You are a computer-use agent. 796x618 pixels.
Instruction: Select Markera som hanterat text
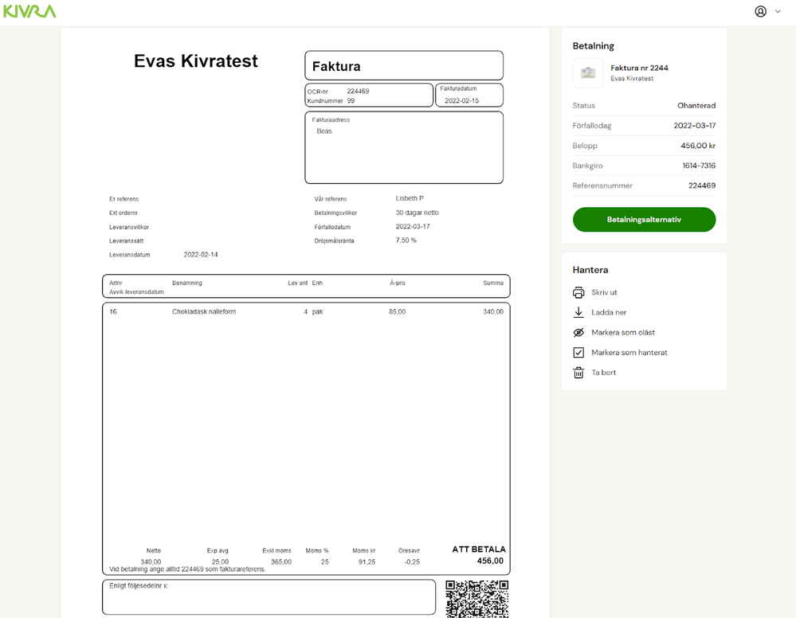pyautogui.click(x=629, y=352)
